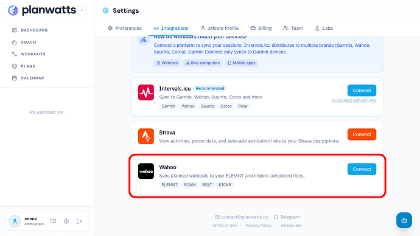Viewport: 420px width, 236px height.
Task: Click the ROAM tag
Action: tap(190, 185)
